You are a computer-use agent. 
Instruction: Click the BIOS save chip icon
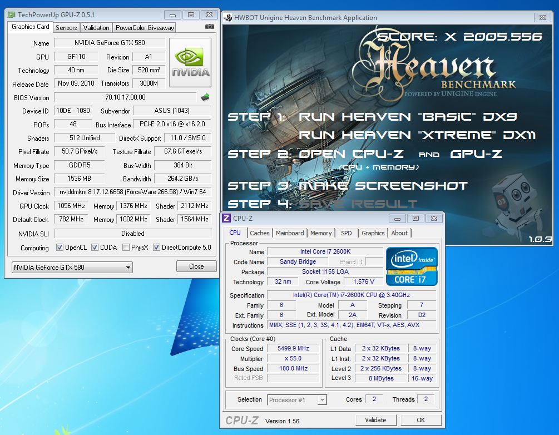(x=205, y=97)
